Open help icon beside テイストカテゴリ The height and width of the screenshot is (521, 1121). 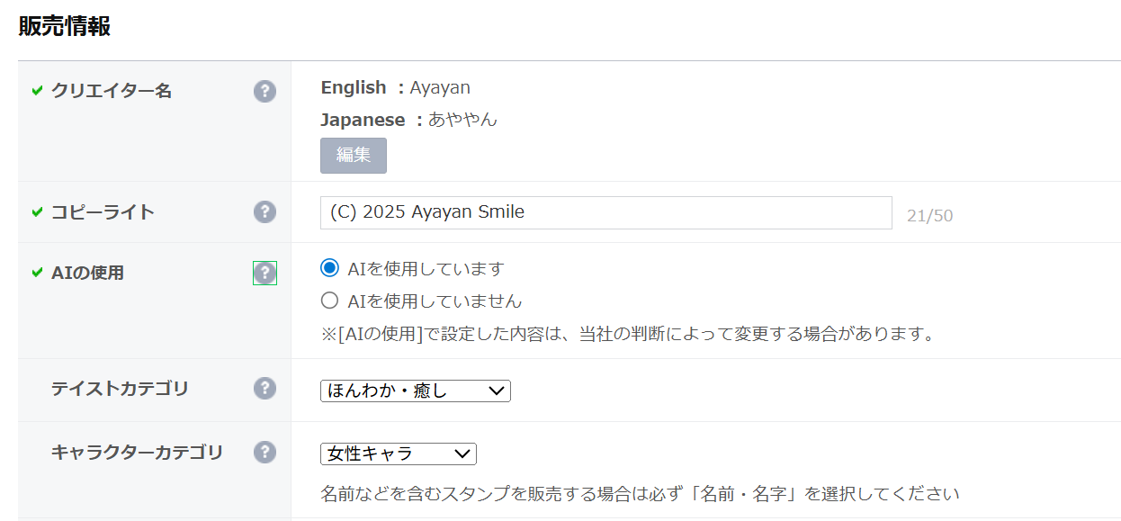(265, 388)
